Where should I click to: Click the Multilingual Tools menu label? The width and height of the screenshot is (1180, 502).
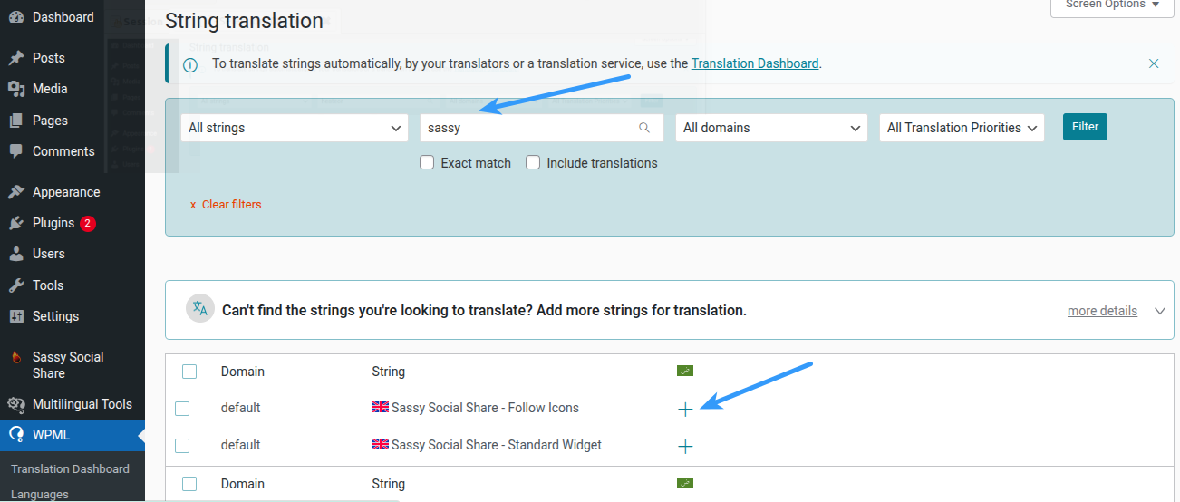pyautogui.click(x=82, y=404)
